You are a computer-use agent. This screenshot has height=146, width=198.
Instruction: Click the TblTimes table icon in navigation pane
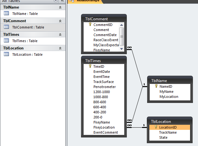coord(6,41)
